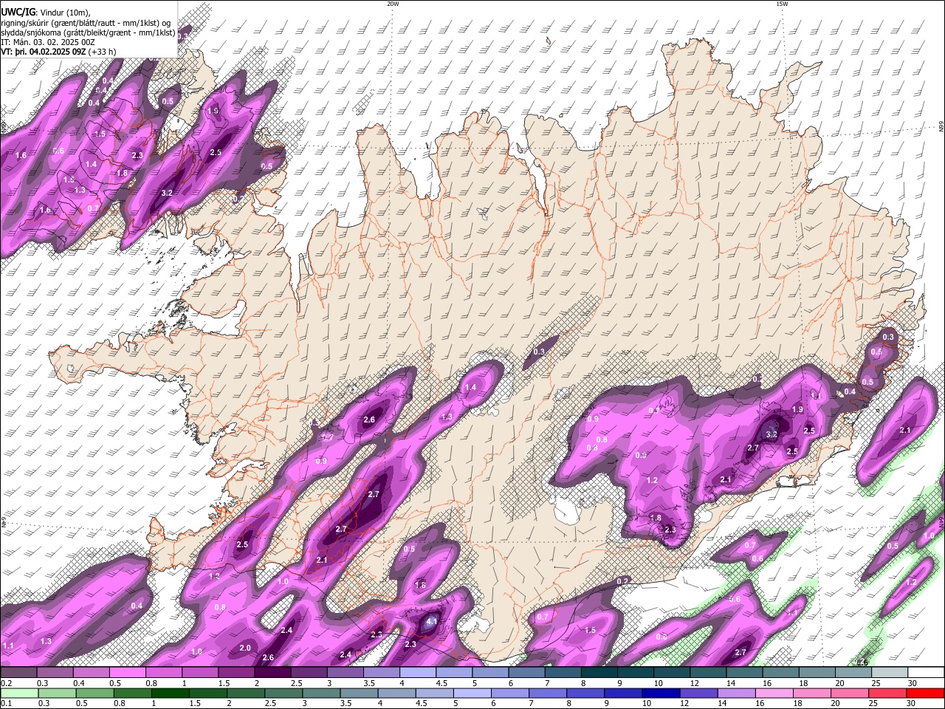Image resolution: width=945 pixels, height=709 pixels.
Task: Click the dusky purple 0.2–0.3 swatch in upper legend
Action: [x=18, y=673]
